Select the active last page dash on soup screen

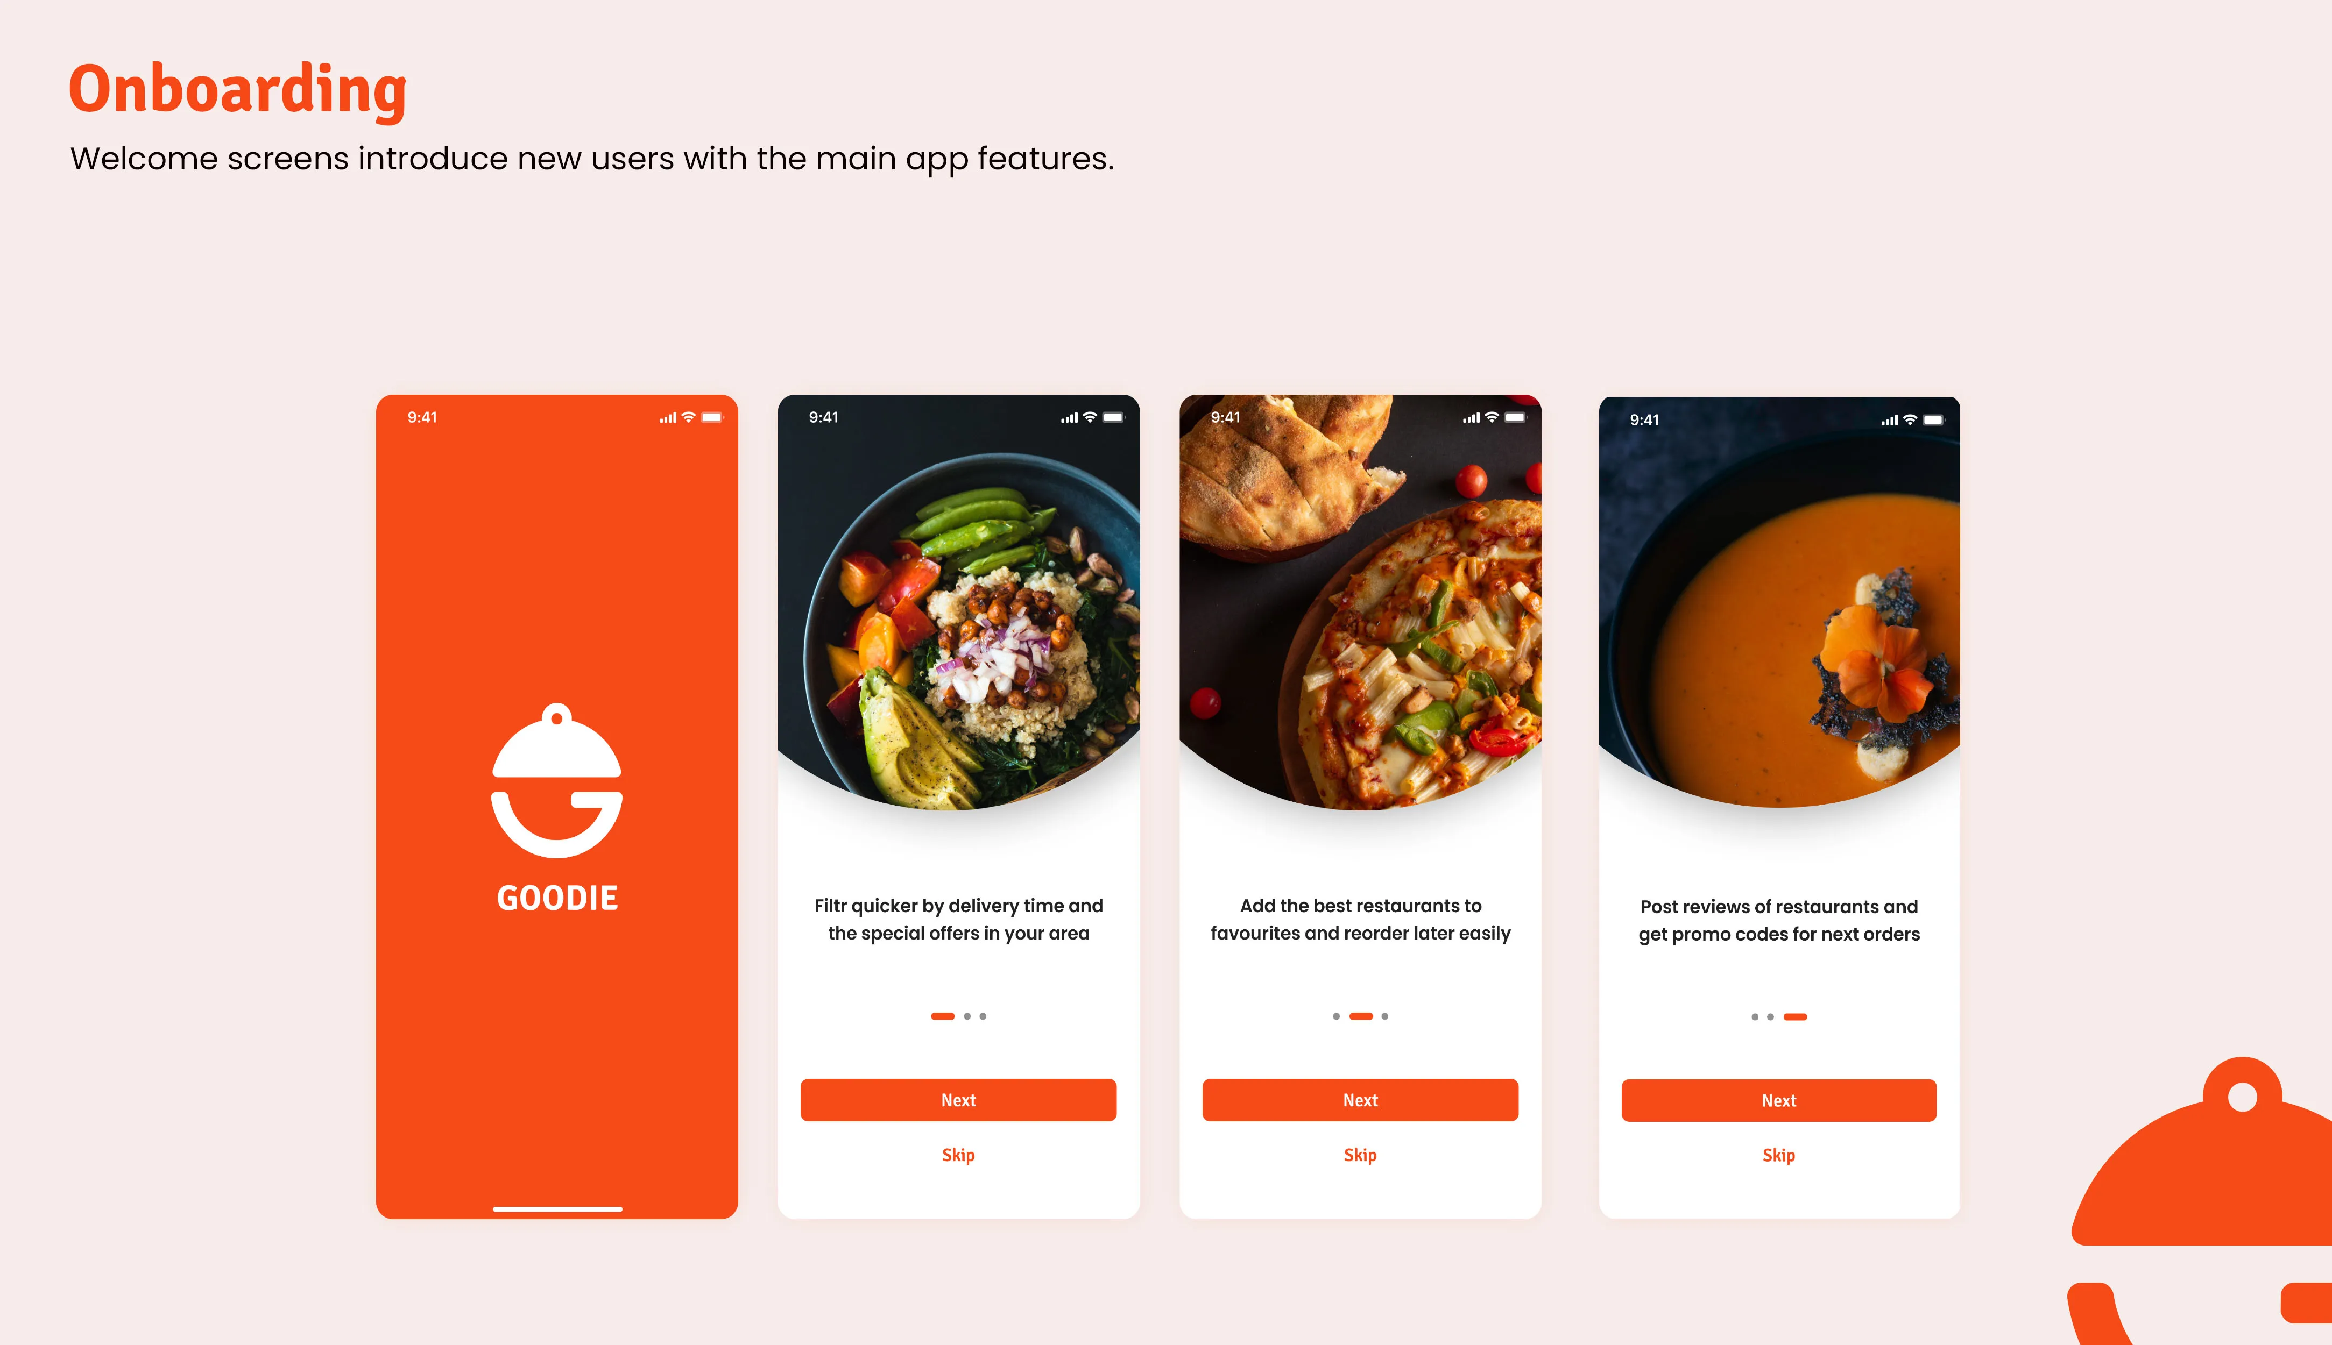(x=1795, y=1017)
